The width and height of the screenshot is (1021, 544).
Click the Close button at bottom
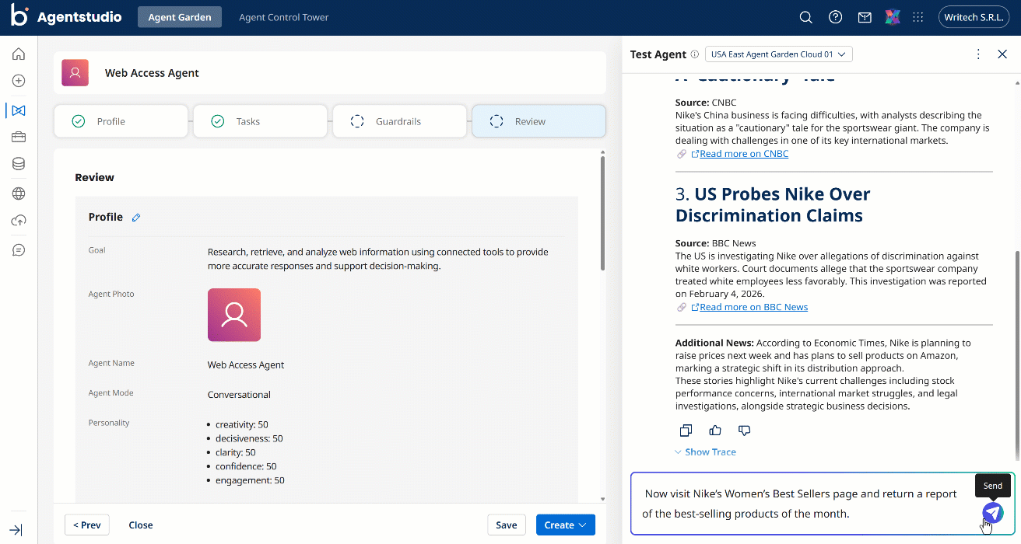point(141,525)
